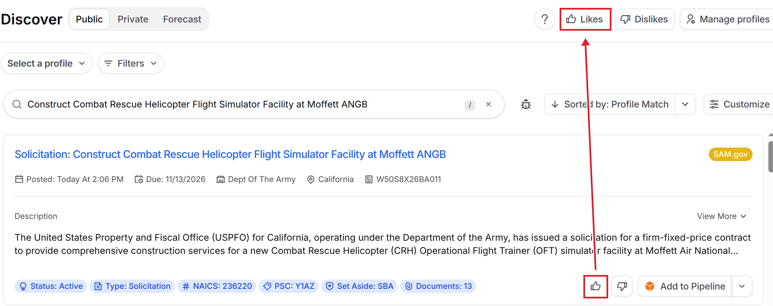Open the Customize view settings

pyautogui.click(x=739, y=105)
